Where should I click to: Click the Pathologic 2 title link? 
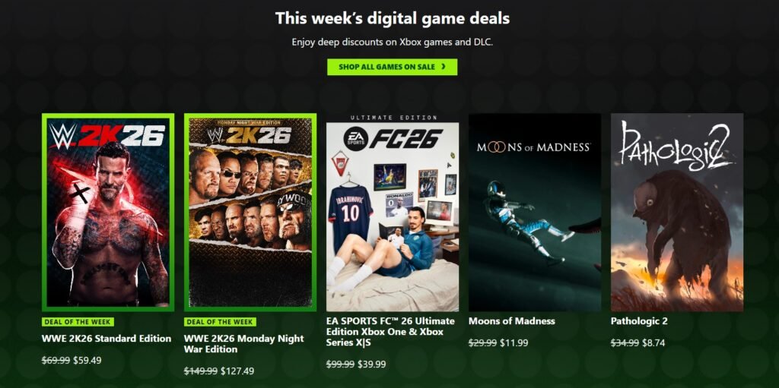[639, 321]
